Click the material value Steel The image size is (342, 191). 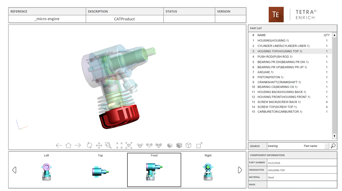(271, 177)
